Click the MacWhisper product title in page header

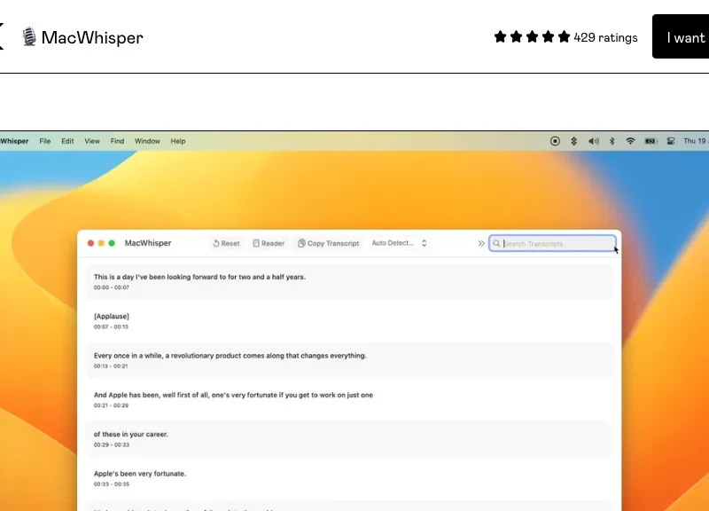(x=92, y=37)
